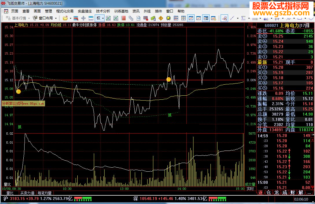Open the 页面 menu
315x204 pixels.
pos(15,11)
